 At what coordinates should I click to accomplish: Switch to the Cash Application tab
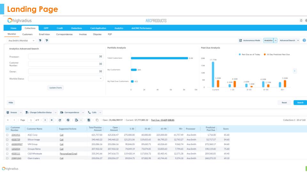click(98, 28)
